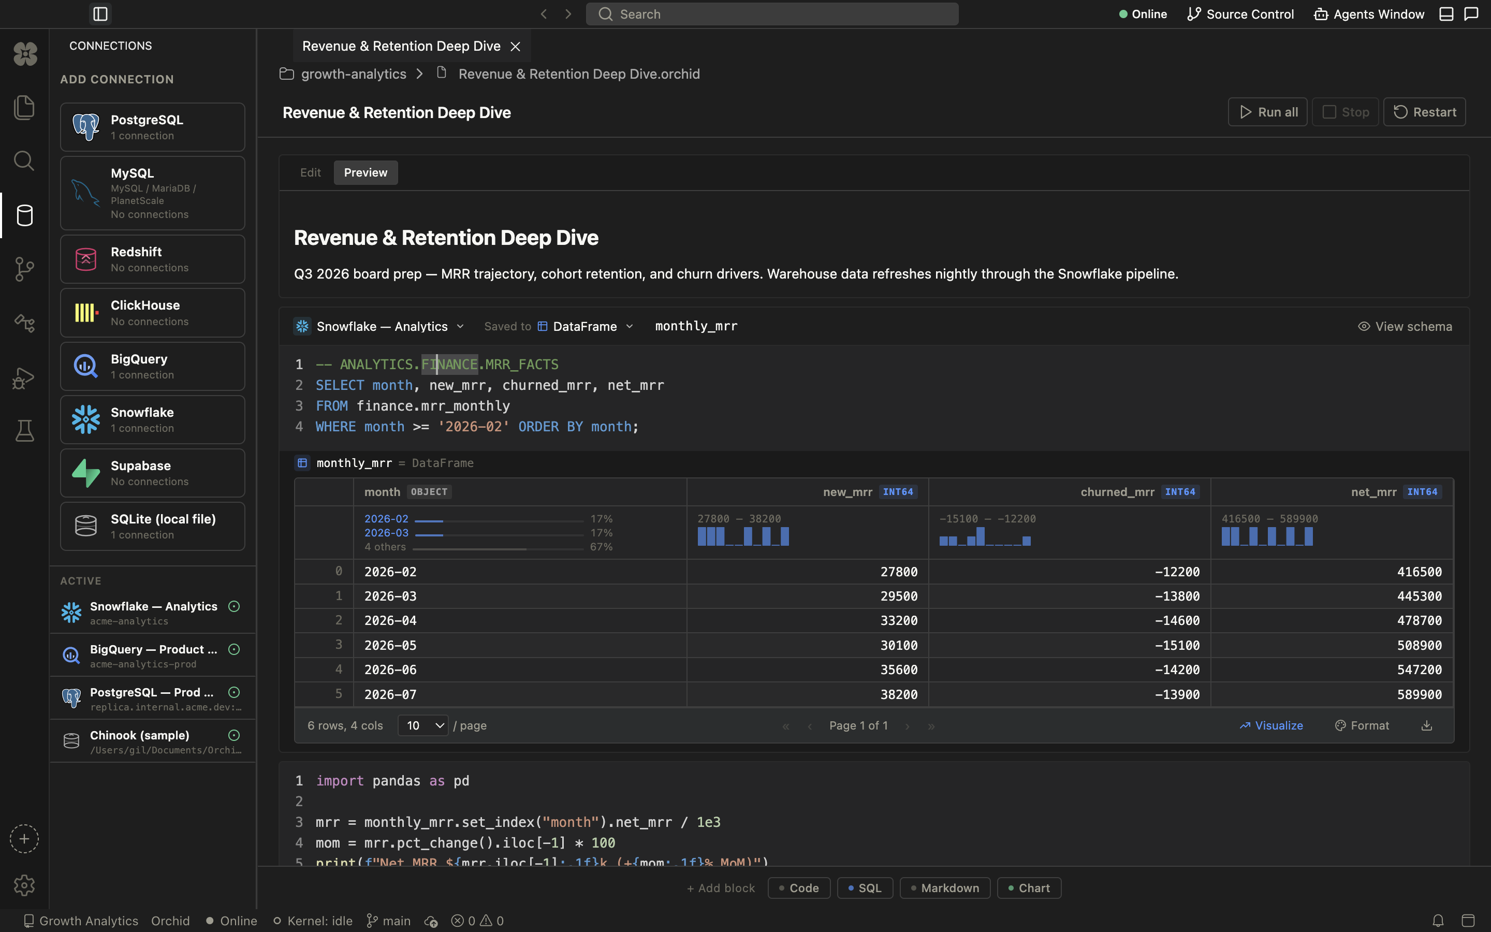1491x932 pixels.
Task: Click main branch in status bar
Action: pyautogui.click(x=389, y=921)
